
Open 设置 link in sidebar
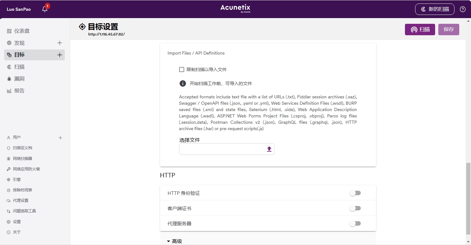tap(17, 222)
